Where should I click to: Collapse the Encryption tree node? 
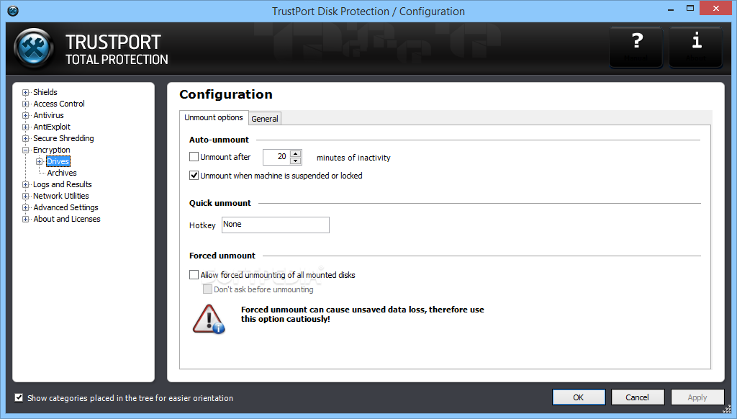tap(25, 150)
